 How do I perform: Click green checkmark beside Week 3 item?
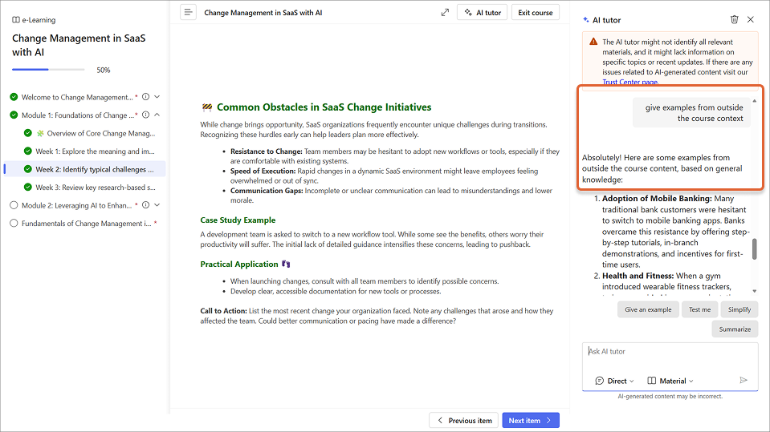pyautogui.click(x=28, y=188)
